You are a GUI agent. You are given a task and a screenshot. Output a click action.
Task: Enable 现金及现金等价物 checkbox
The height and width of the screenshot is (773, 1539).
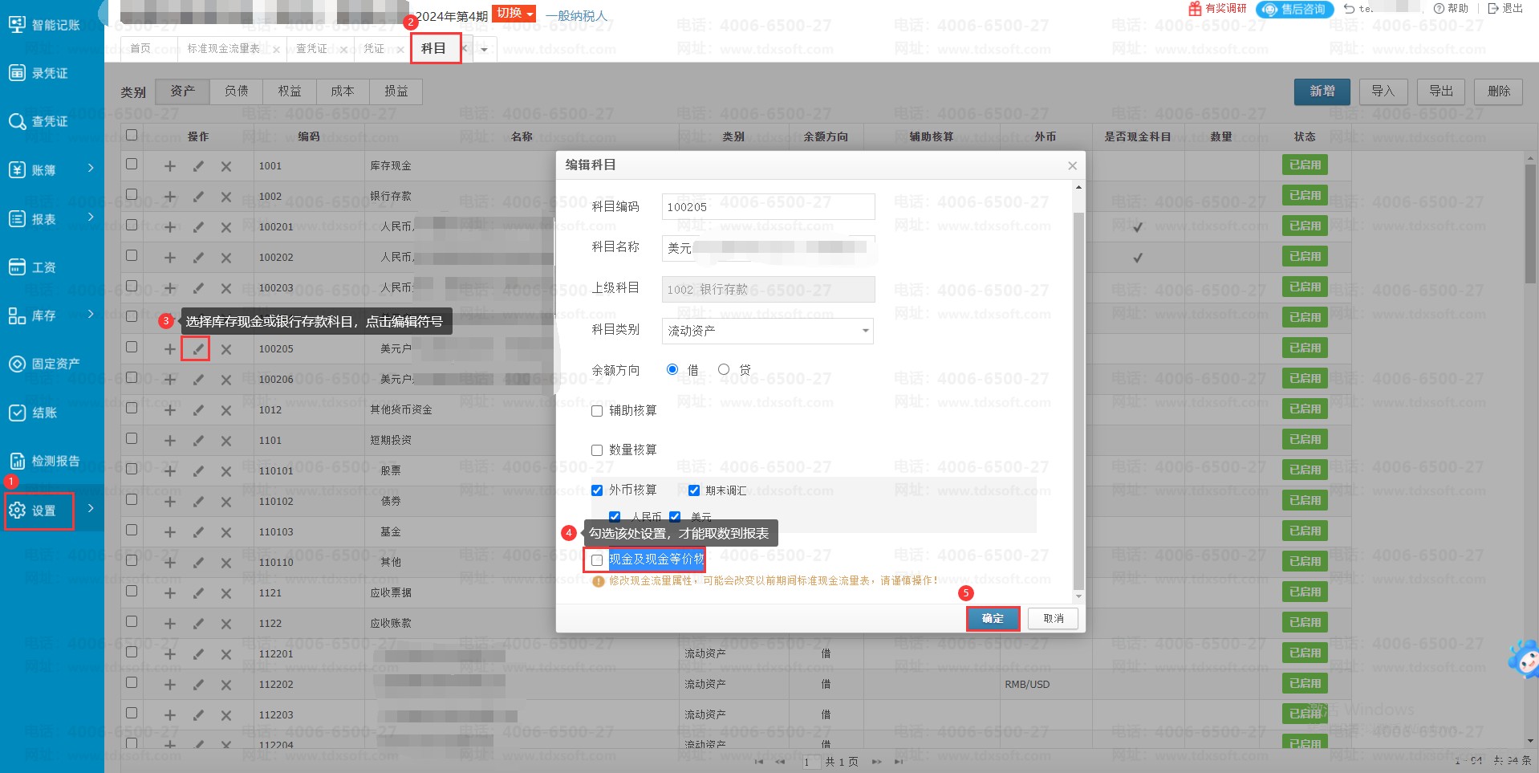coord(597,560)
